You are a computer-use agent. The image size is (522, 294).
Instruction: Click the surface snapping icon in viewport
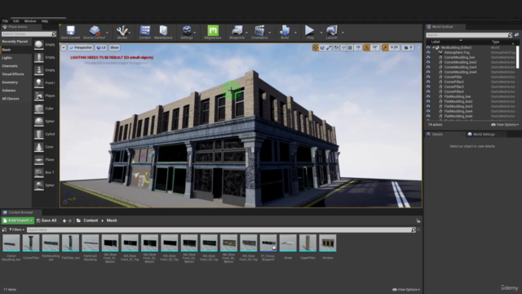(343, 47)
